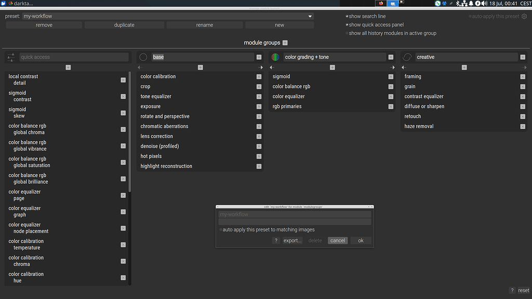
Task: Check auto apply this preset to matching images
Action: (x=220, y=229)
